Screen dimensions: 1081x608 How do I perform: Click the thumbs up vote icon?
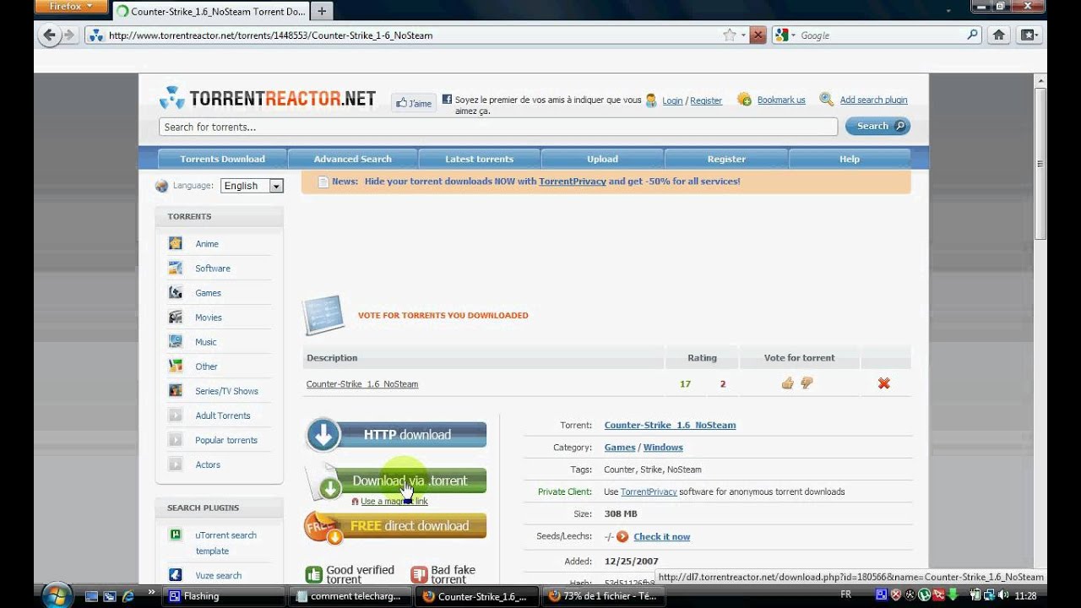(787, 383)
